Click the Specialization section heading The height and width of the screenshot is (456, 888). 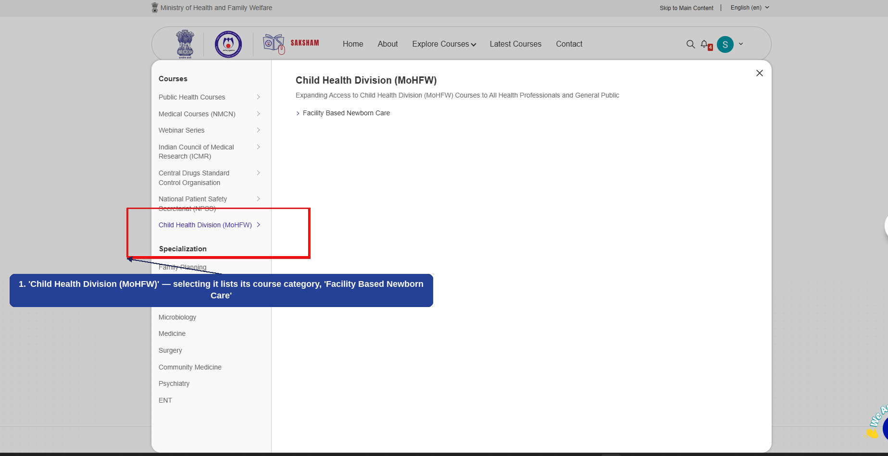(183, 249)
